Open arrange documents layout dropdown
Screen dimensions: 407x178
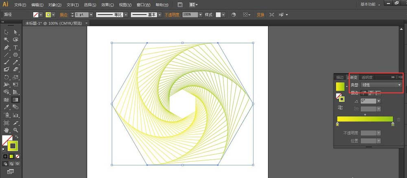tap(193, 4)
